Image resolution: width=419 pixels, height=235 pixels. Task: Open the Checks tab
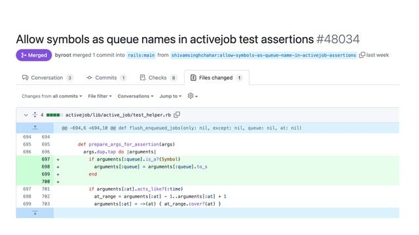(x=158, y=78)
